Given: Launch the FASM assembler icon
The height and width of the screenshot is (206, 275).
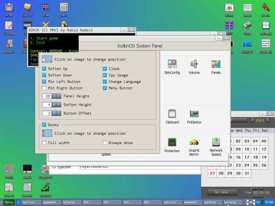Looking at the screenshot, I should pyautogui.click(x=247, y=28).
